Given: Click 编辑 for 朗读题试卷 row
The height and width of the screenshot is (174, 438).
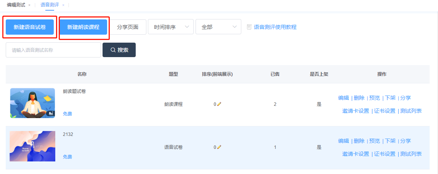Looking at the screenshot, I should (343, 98).
